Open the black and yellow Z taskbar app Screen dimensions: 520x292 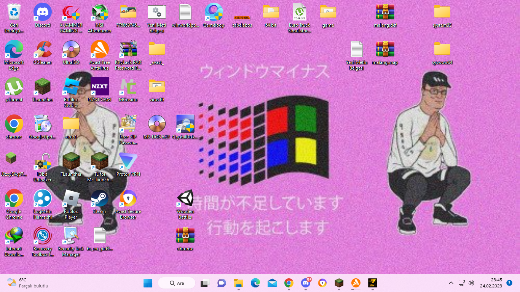373,283
